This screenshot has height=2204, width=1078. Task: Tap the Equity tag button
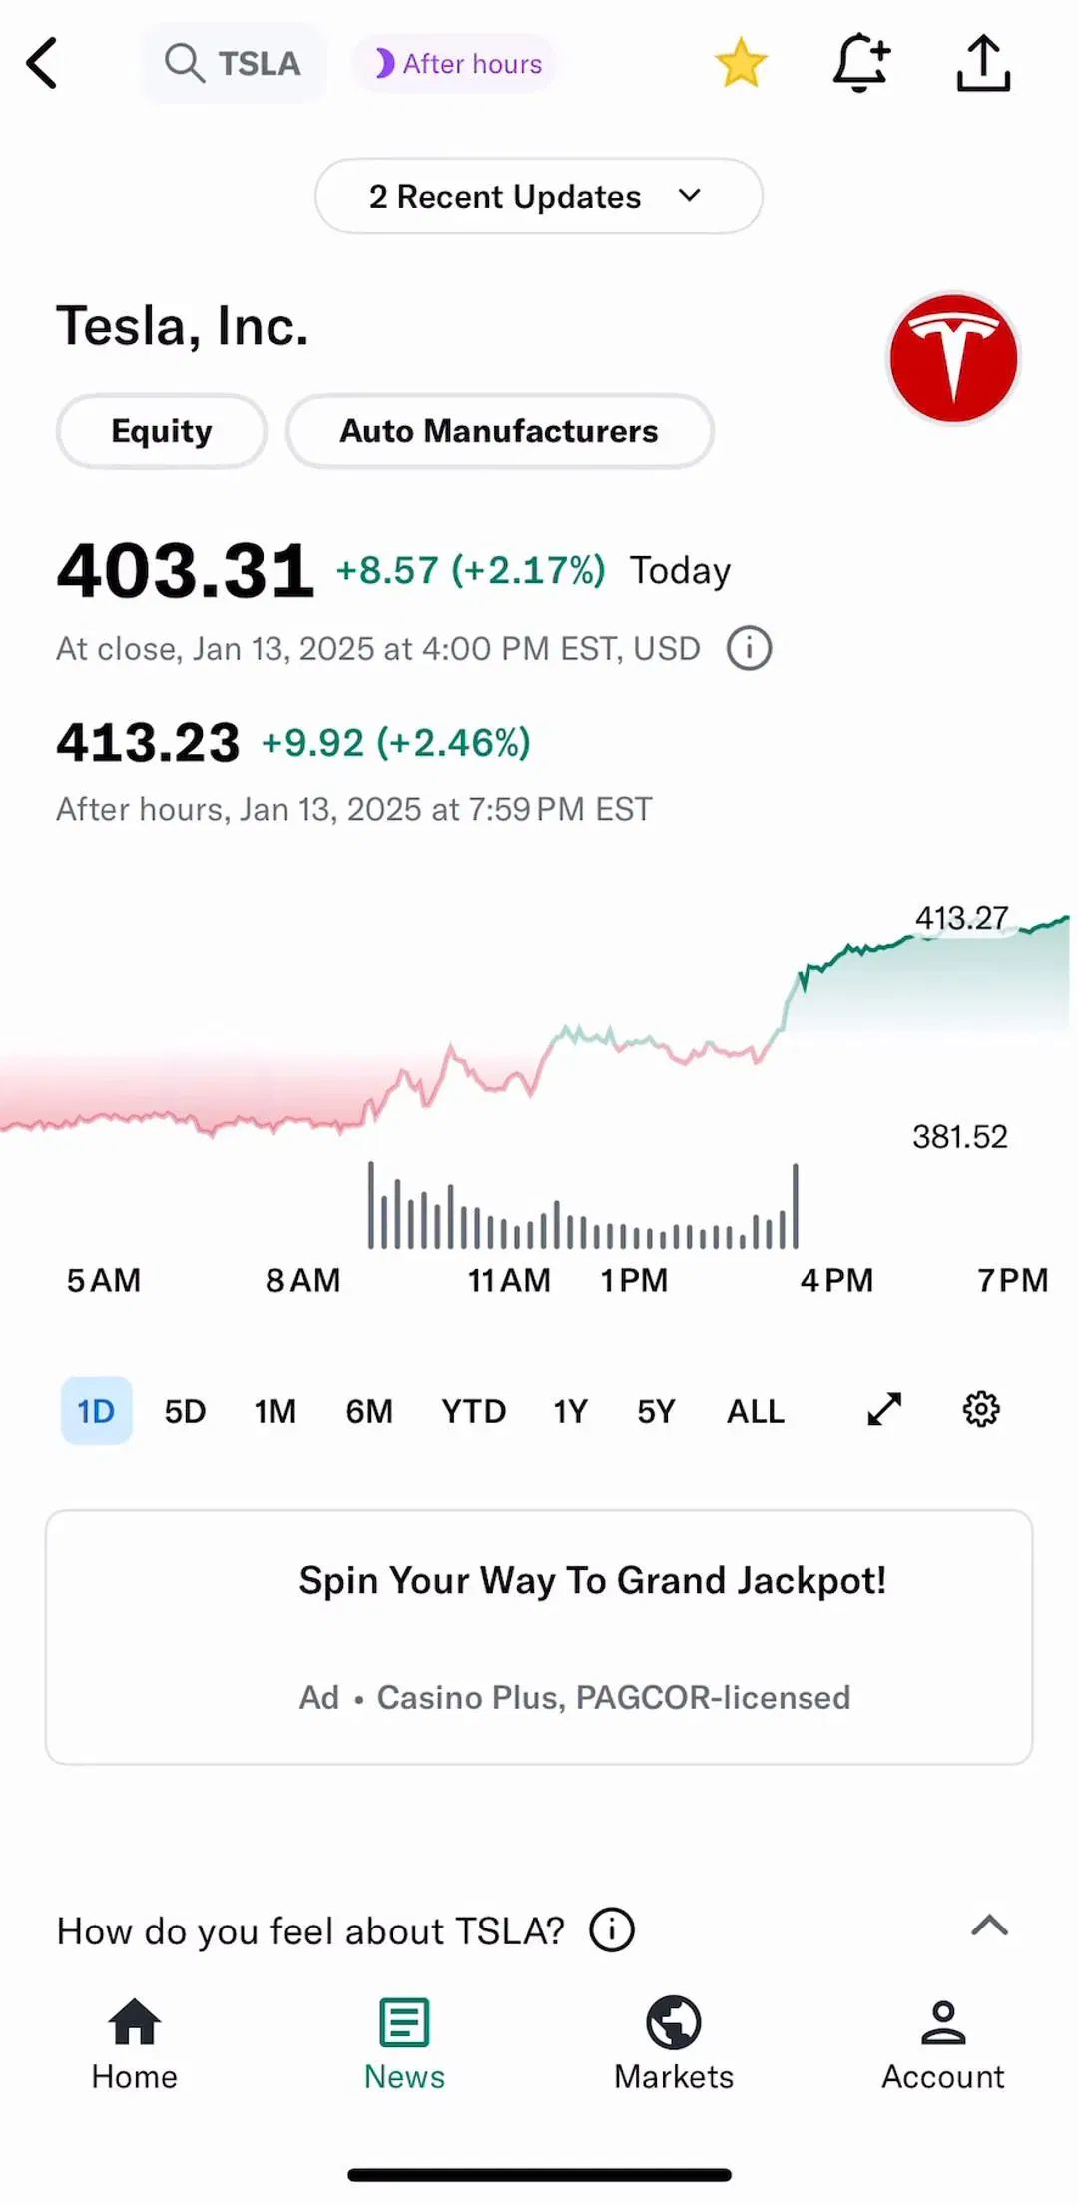point(162,431)
